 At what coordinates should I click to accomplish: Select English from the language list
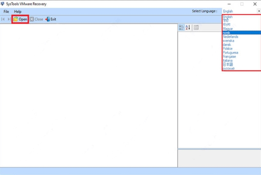coord(242,17)
